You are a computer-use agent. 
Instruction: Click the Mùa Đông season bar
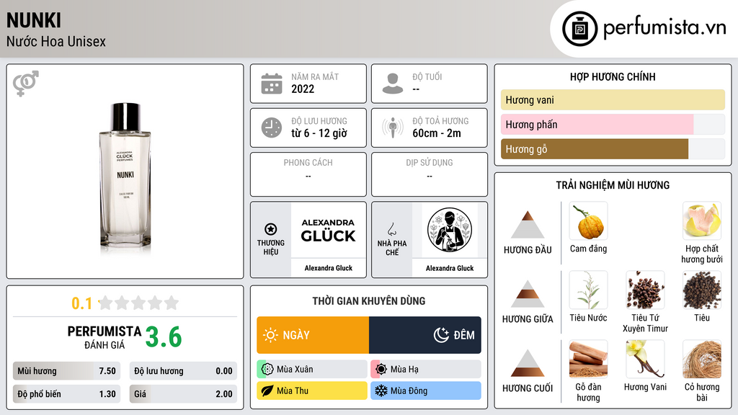pyautogui.click(x=426, y=391)
